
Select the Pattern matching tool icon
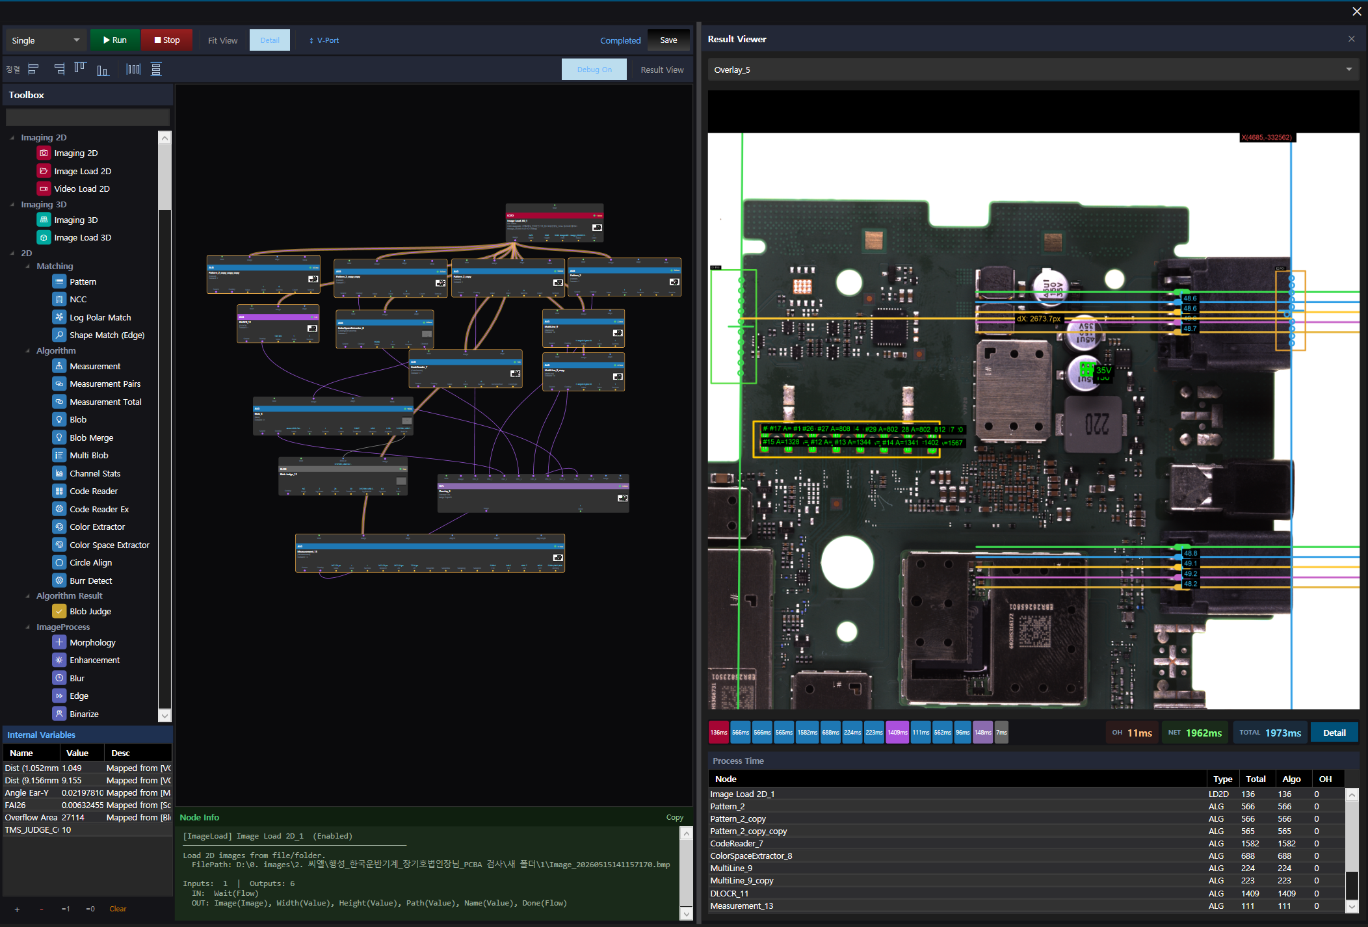[59, 281]
